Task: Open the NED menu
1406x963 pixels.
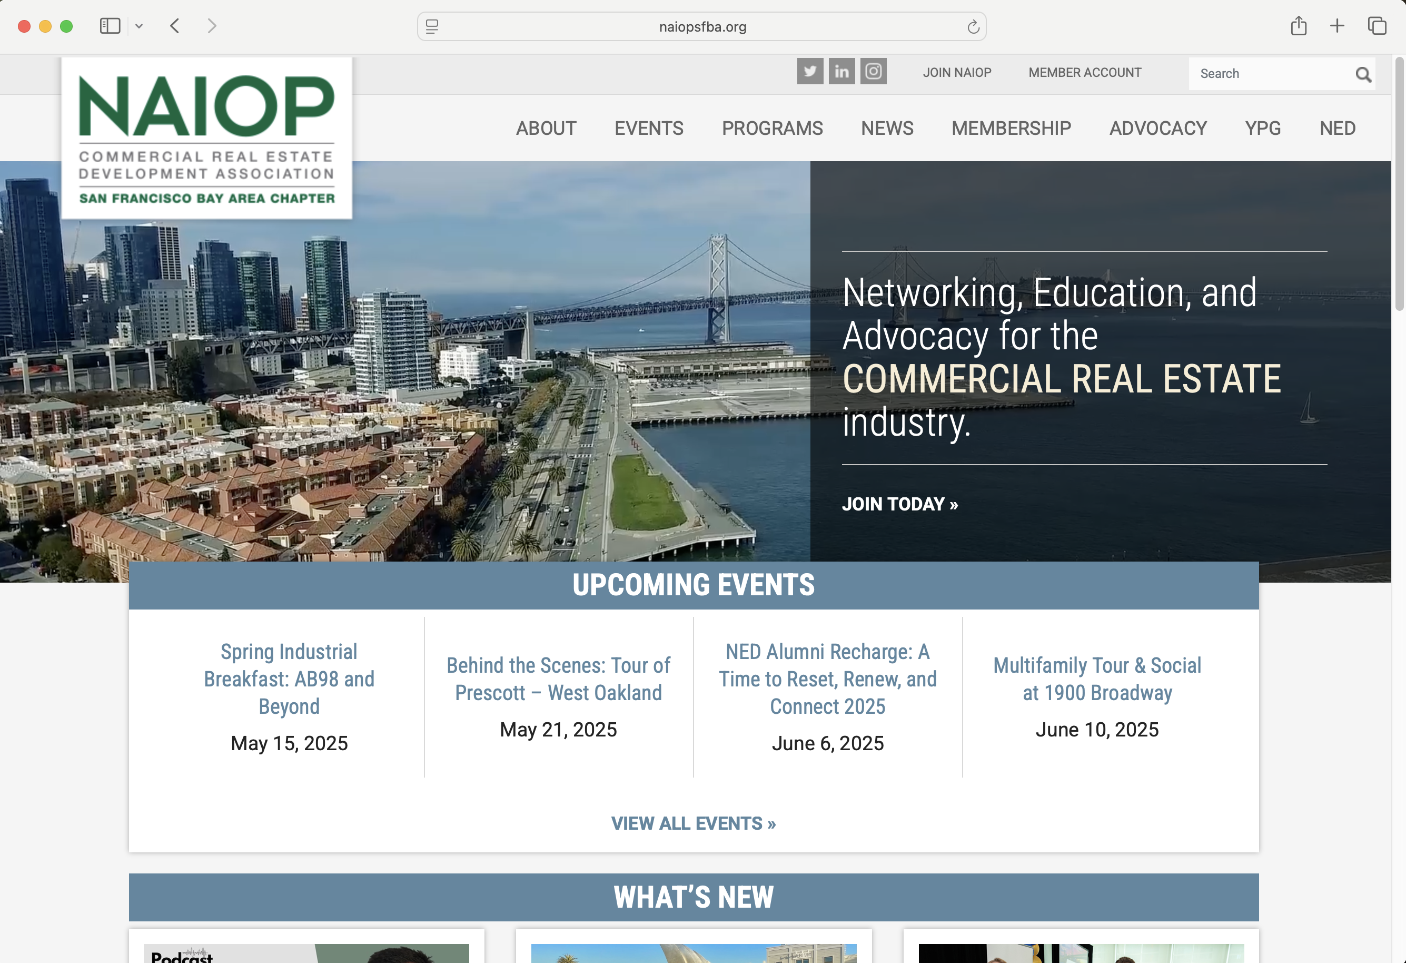Action: pos(1337,129)
